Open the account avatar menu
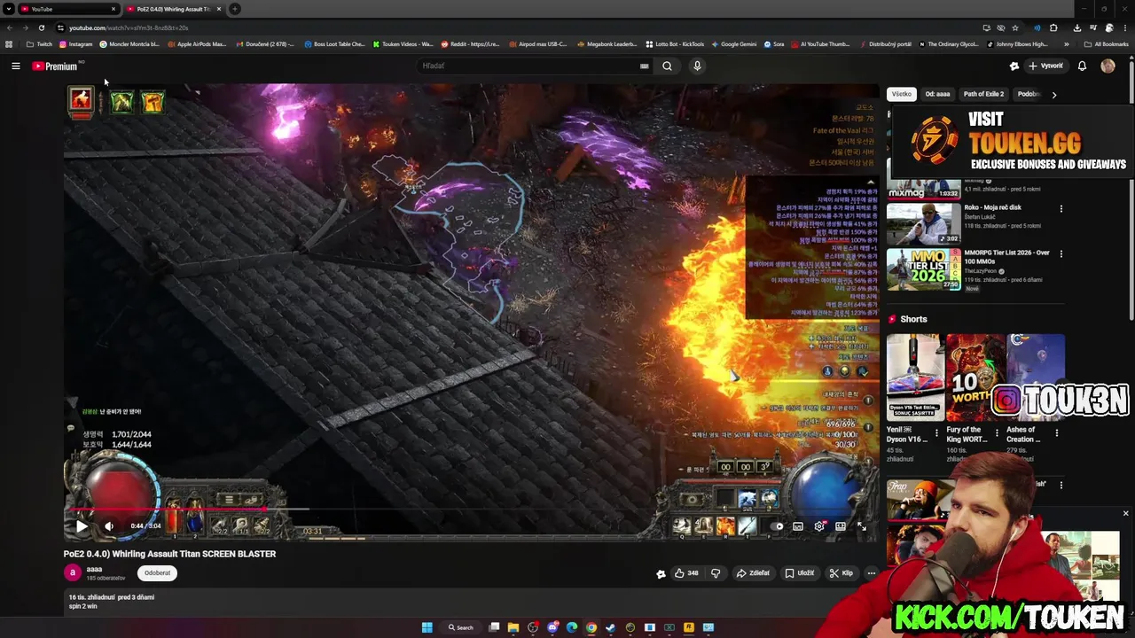The image size is (1135, 638). coord(1108,66)
